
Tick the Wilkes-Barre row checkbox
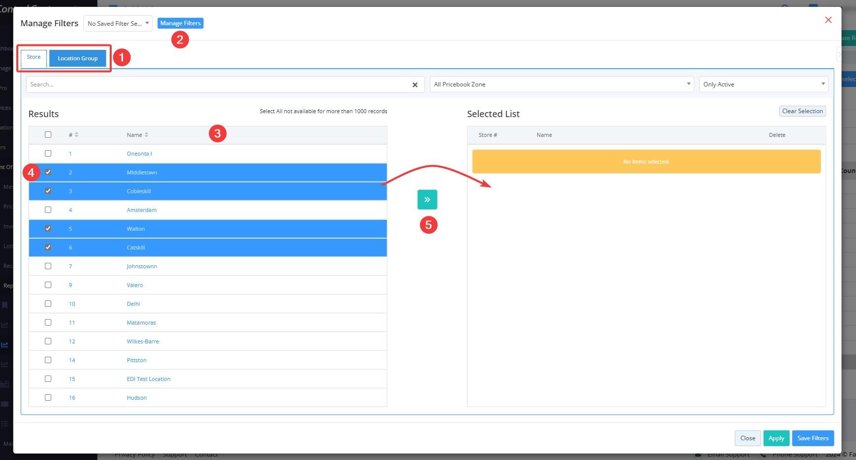point(48,341)
